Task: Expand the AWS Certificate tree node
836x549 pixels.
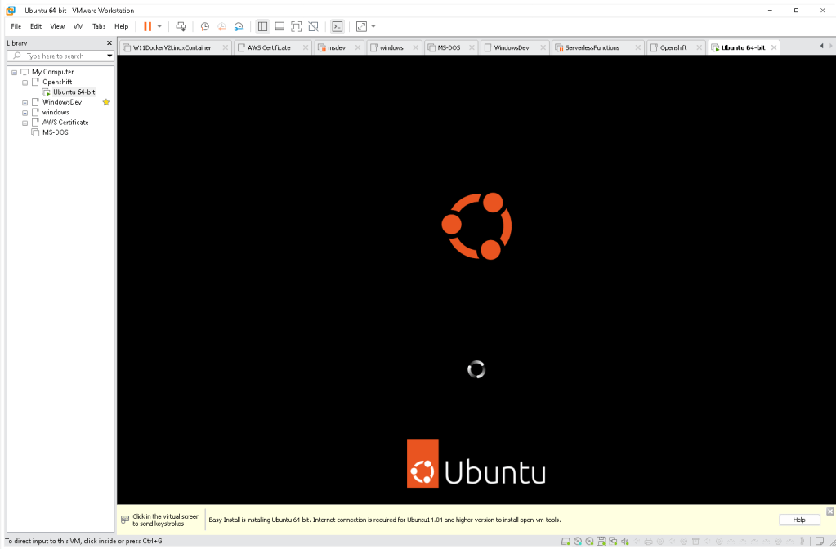Action: 25,123
